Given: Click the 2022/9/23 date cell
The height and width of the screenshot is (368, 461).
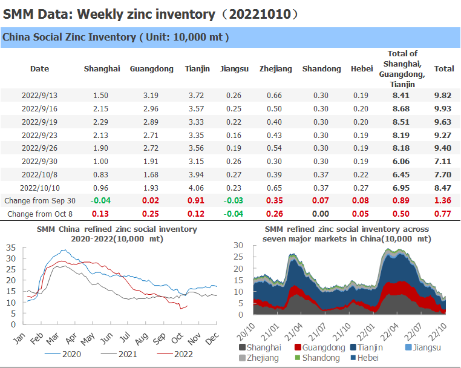Looking at the screenshot, I should [40, 136].
